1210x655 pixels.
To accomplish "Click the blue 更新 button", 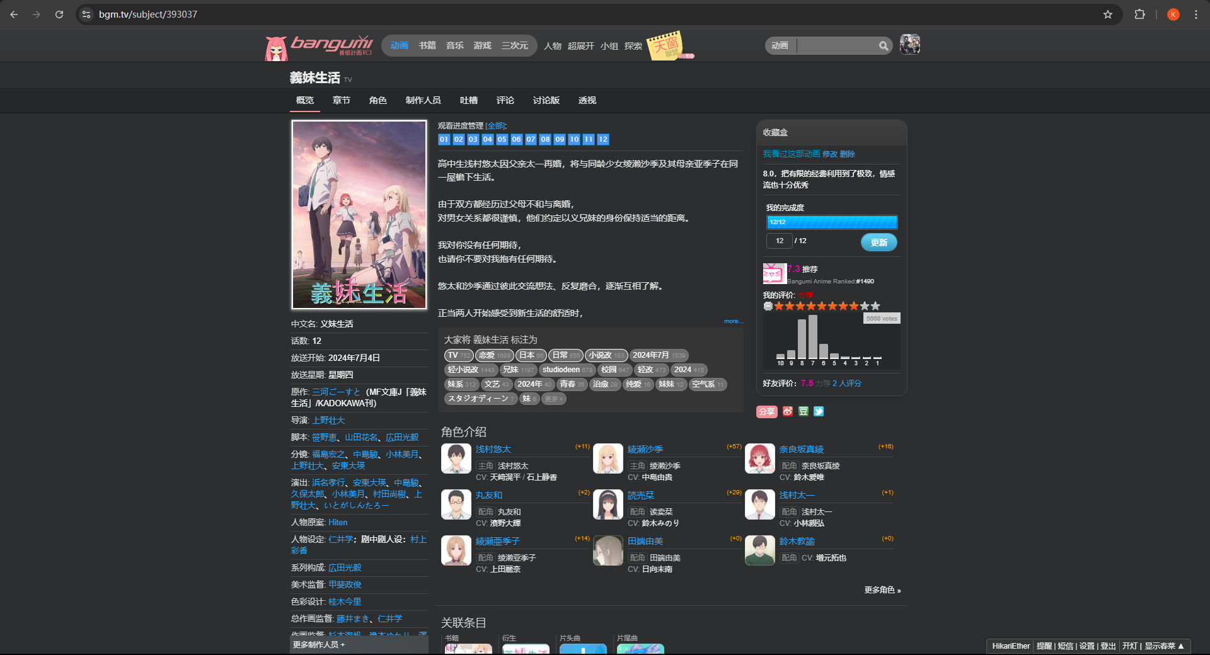I will pyautogui.click(x=879, y=242).
